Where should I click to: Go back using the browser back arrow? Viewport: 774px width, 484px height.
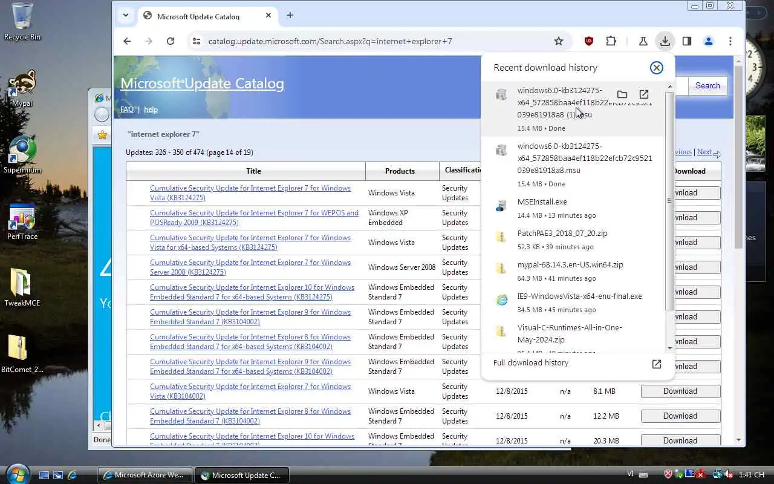pos(127,41)
